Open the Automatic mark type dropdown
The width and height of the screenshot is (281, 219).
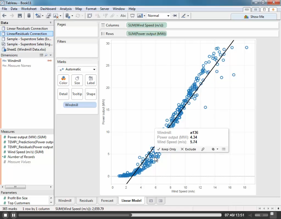[x=77, y=69]
